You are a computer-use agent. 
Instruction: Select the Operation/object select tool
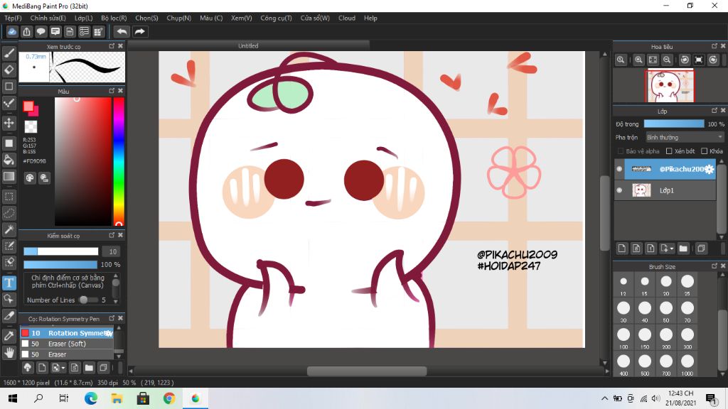coord(9,299)
